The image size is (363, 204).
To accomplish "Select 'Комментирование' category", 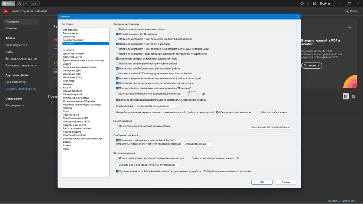I will [85, 40].
